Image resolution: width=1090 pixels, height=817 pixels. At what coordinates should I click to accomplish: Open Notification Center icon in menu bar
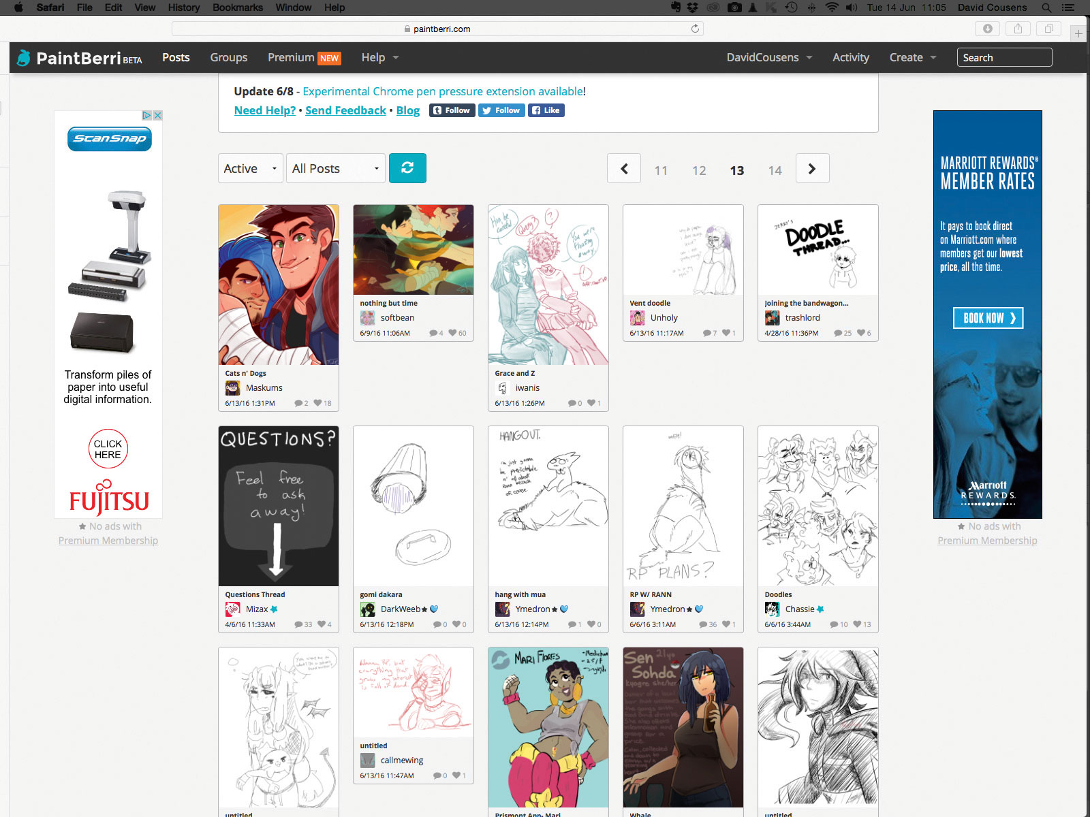pyautogui.click(x=1068, y=7)
